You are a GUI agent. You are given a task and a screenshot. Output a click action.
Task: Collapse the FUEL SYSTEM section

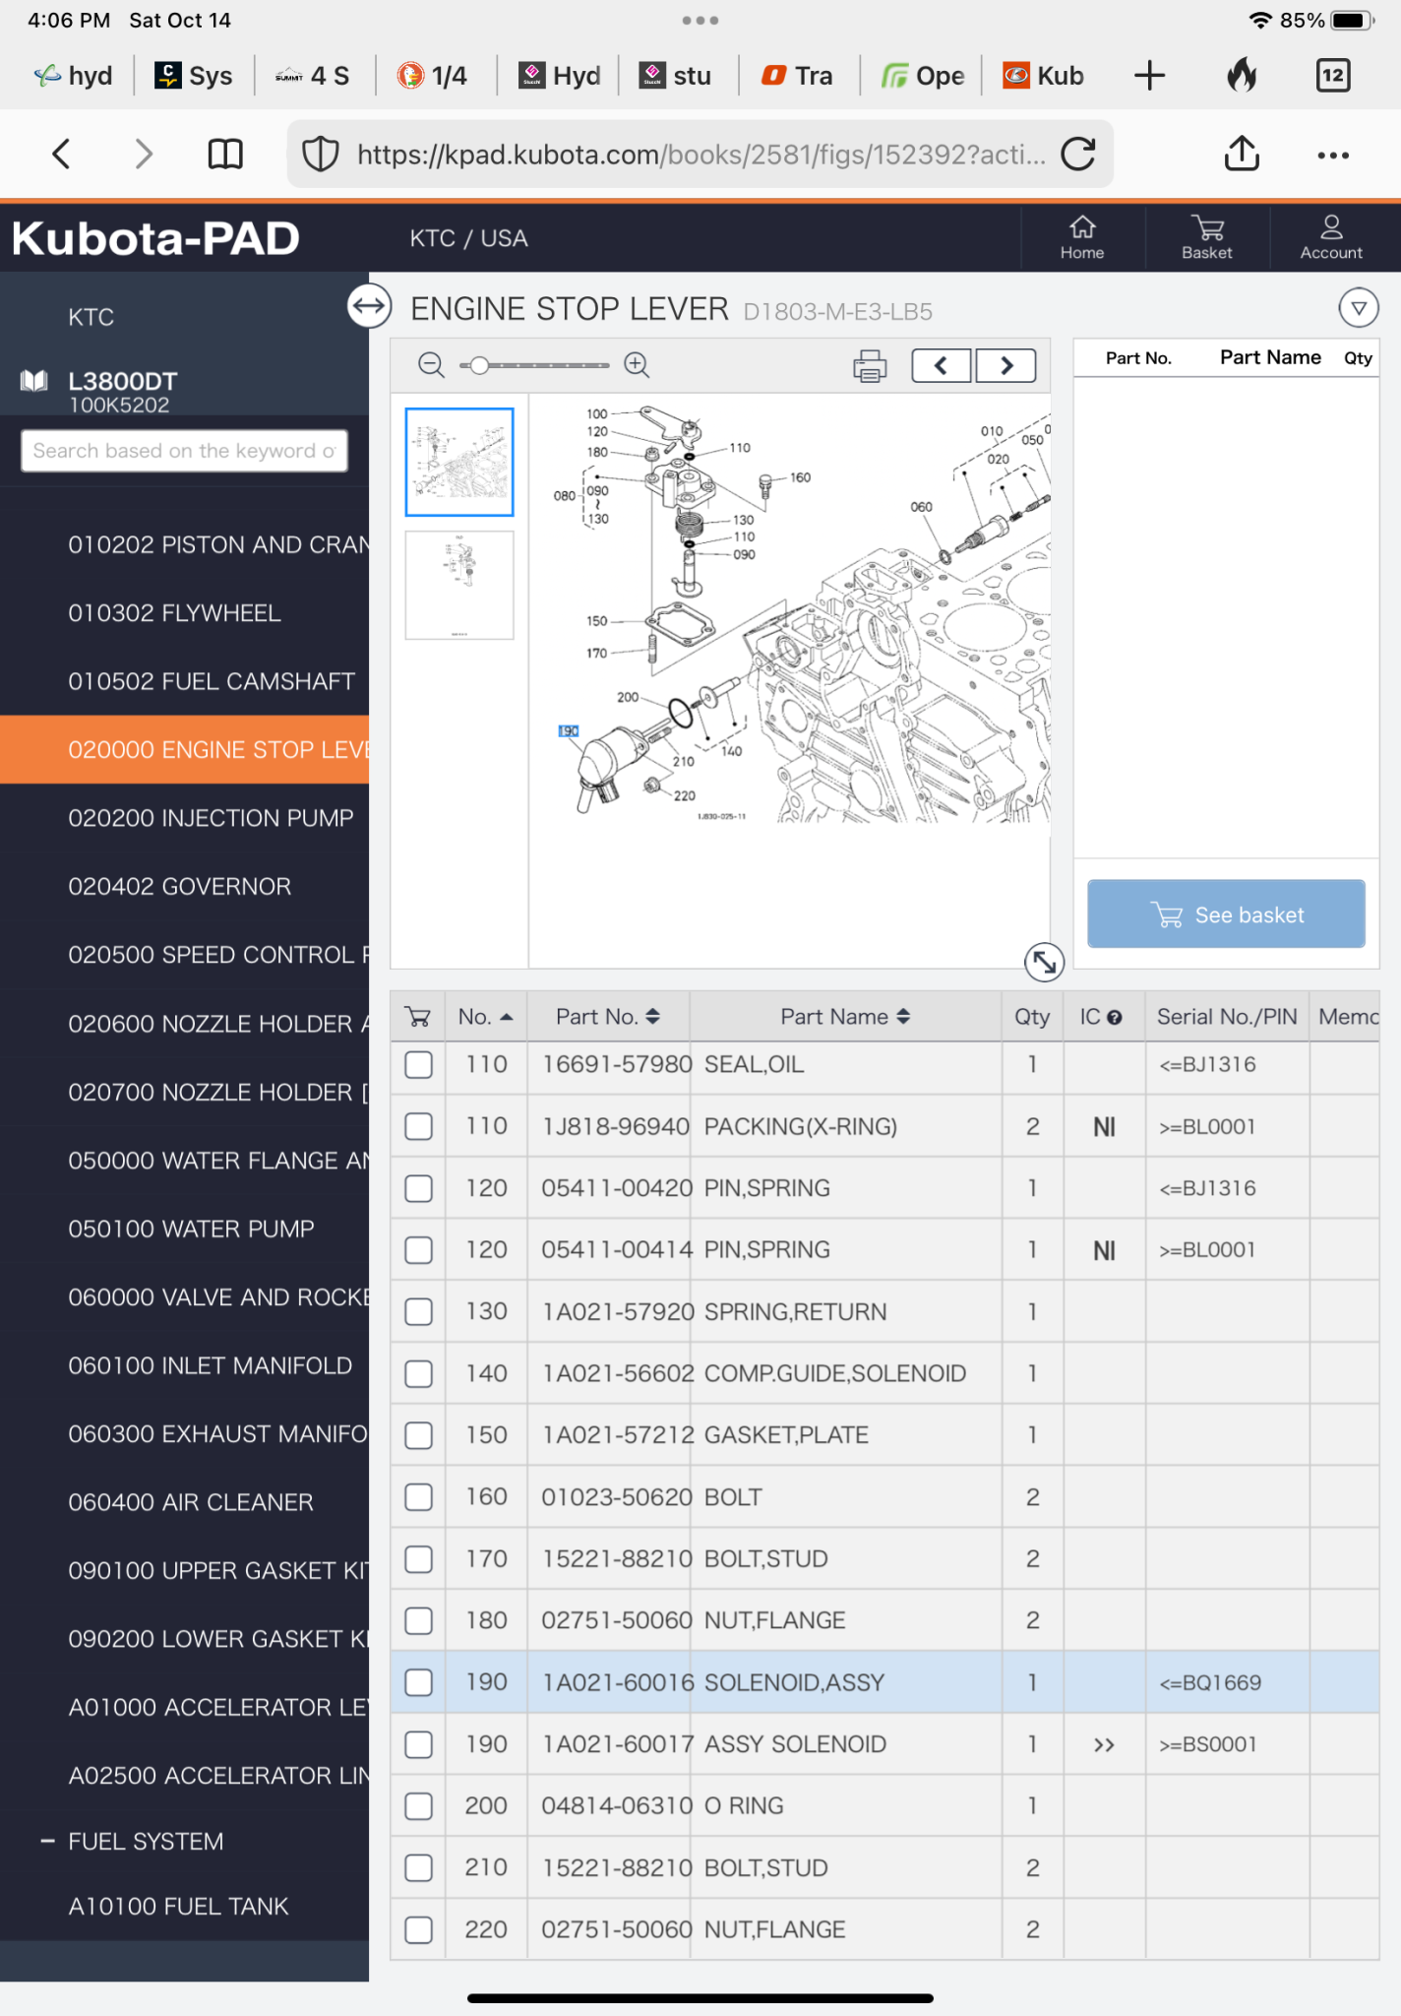click(47, 1841)
